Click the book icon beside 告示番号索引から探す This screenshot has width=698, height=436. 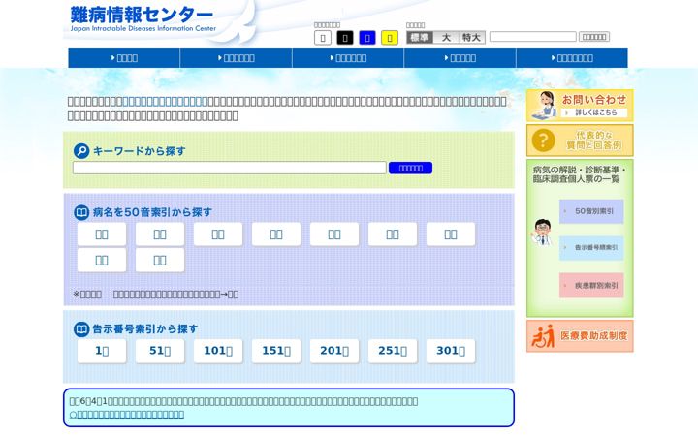click(81, 329)
